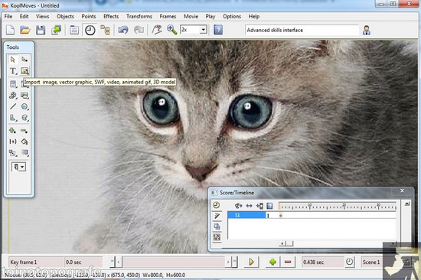
Task: Open file with the folder icon
Action: pyautogui.click(x=25, y=30)
